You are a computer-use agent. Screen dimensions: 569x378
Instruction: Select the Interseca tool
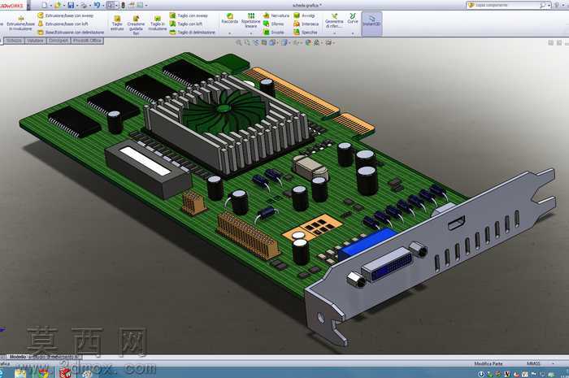pyautogui.click(x=306, y=24)
